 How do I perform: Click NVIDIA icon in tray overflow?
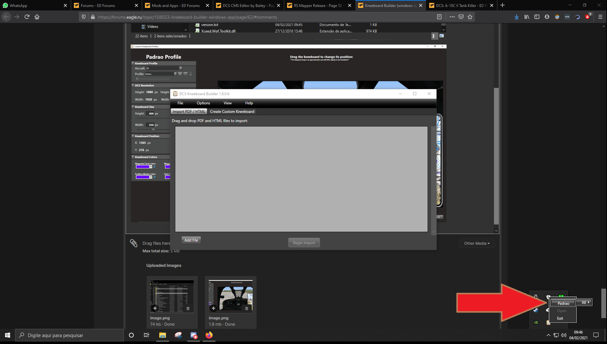point(536,322)
